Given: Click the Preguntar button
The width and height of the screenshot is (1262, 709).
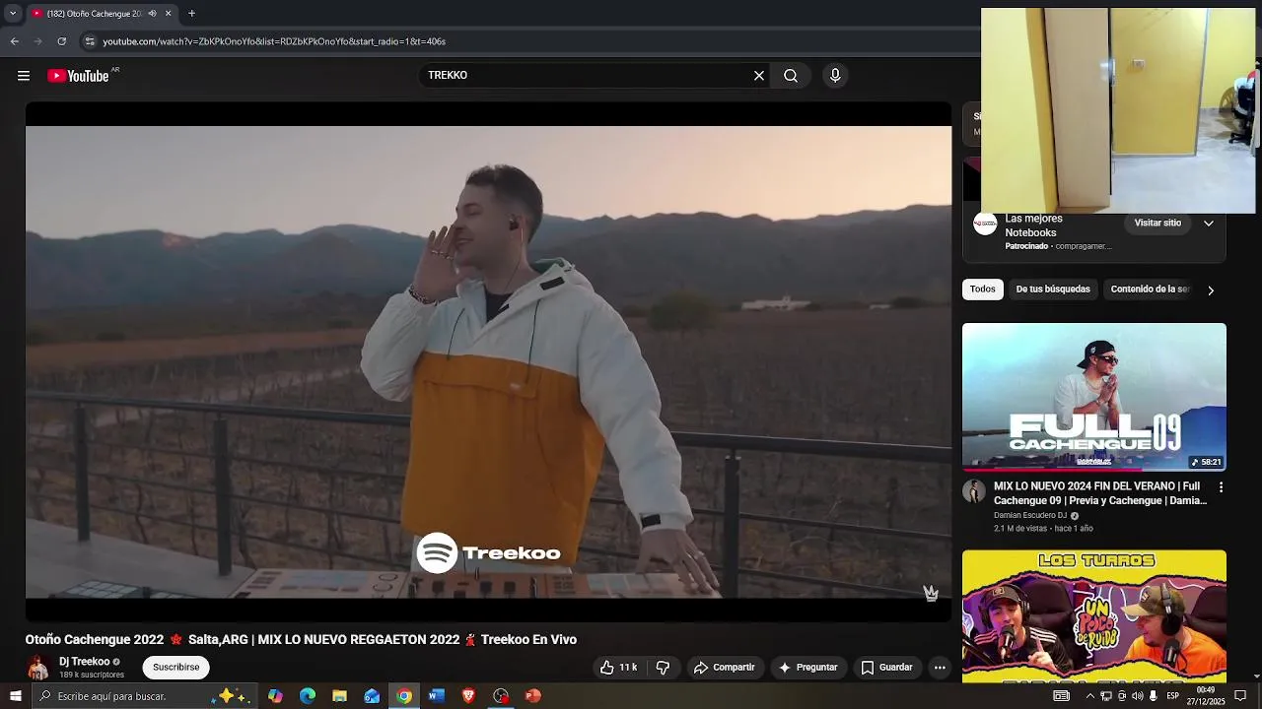Looking at the screenshot, I should pos(807,668).
